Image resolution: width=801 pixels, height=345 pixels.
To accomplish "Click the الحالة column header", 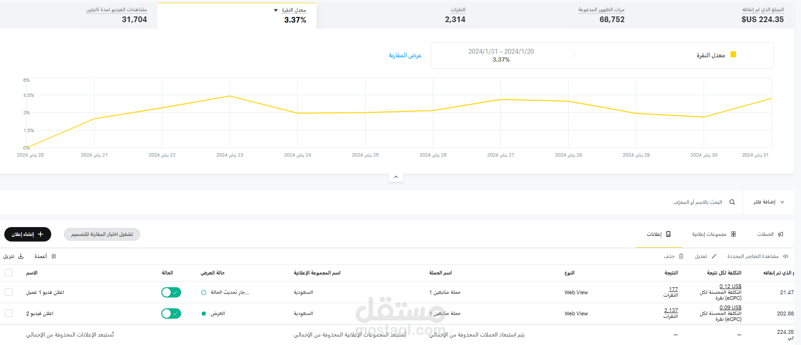I will pyautogui.click(x=167, y=273).
